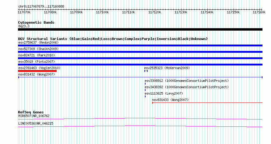
Task: Select the black 8q23.3 cytogenetic band bar
Action: pyautogui.click(x=140, y=29)
